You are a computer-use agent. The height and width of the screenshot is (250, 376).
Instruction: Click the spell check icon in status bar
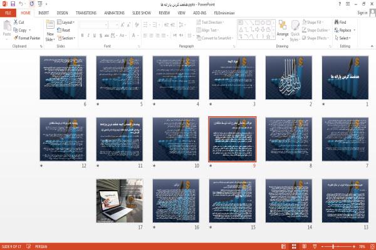point(29,246)
